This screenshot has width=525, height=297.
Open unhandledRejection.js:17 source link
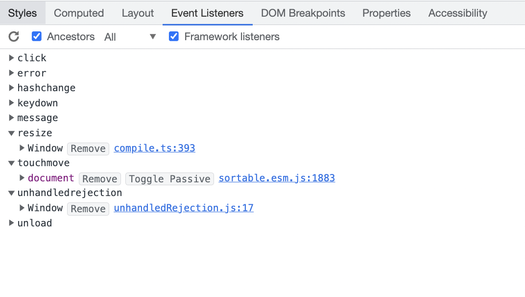pyautogui.click(x=184, y=208)
